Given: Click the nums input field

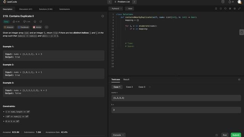Looking at the screenshot, I should [176, 98].
